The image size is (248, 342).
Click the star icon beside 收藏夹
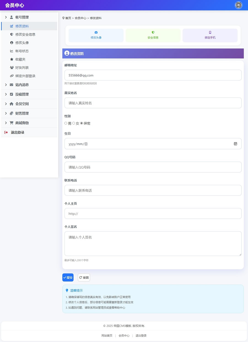(11, 59)
